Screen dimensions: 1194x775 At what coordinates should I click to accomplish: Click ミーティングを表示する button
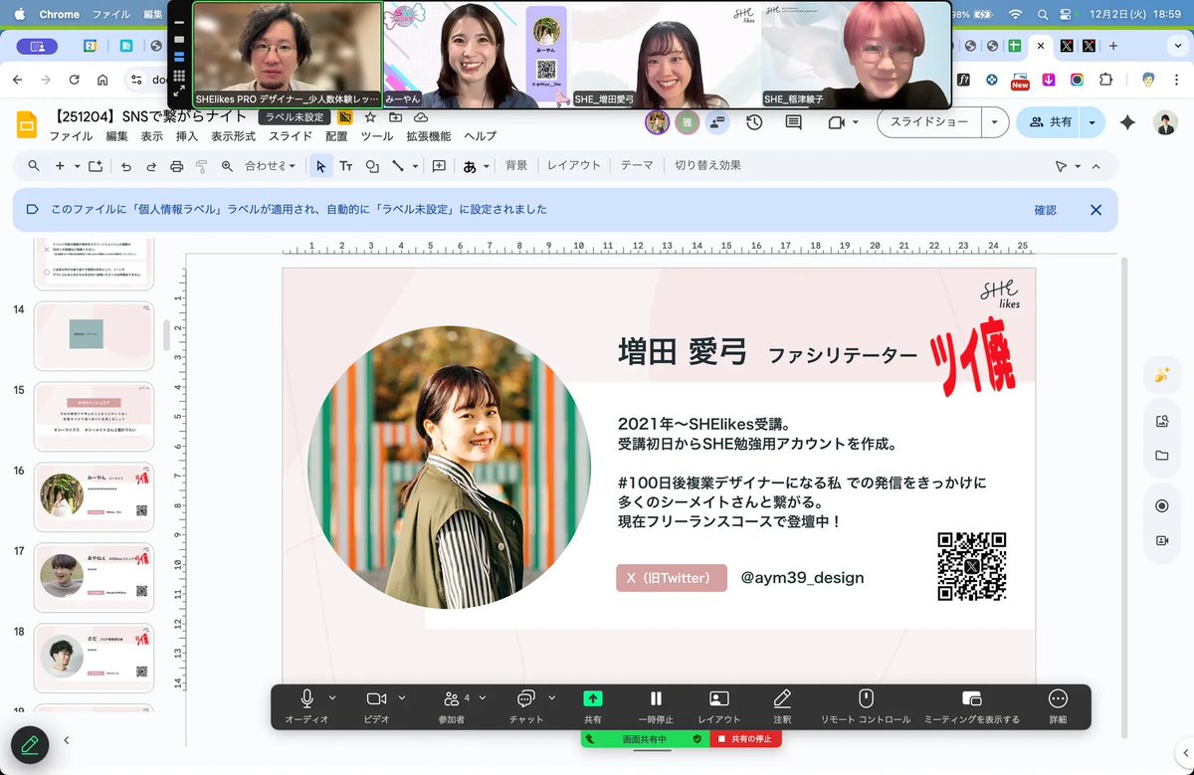972,705
